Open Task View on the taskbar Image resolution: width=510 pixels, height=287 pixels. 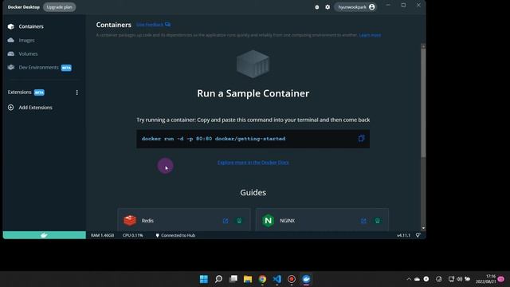coord(233,279)
